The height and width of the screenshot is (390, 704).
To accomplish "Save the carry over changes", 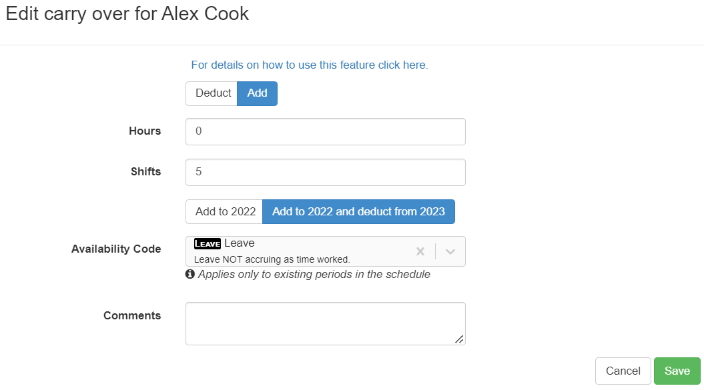I will click(677, 371).
